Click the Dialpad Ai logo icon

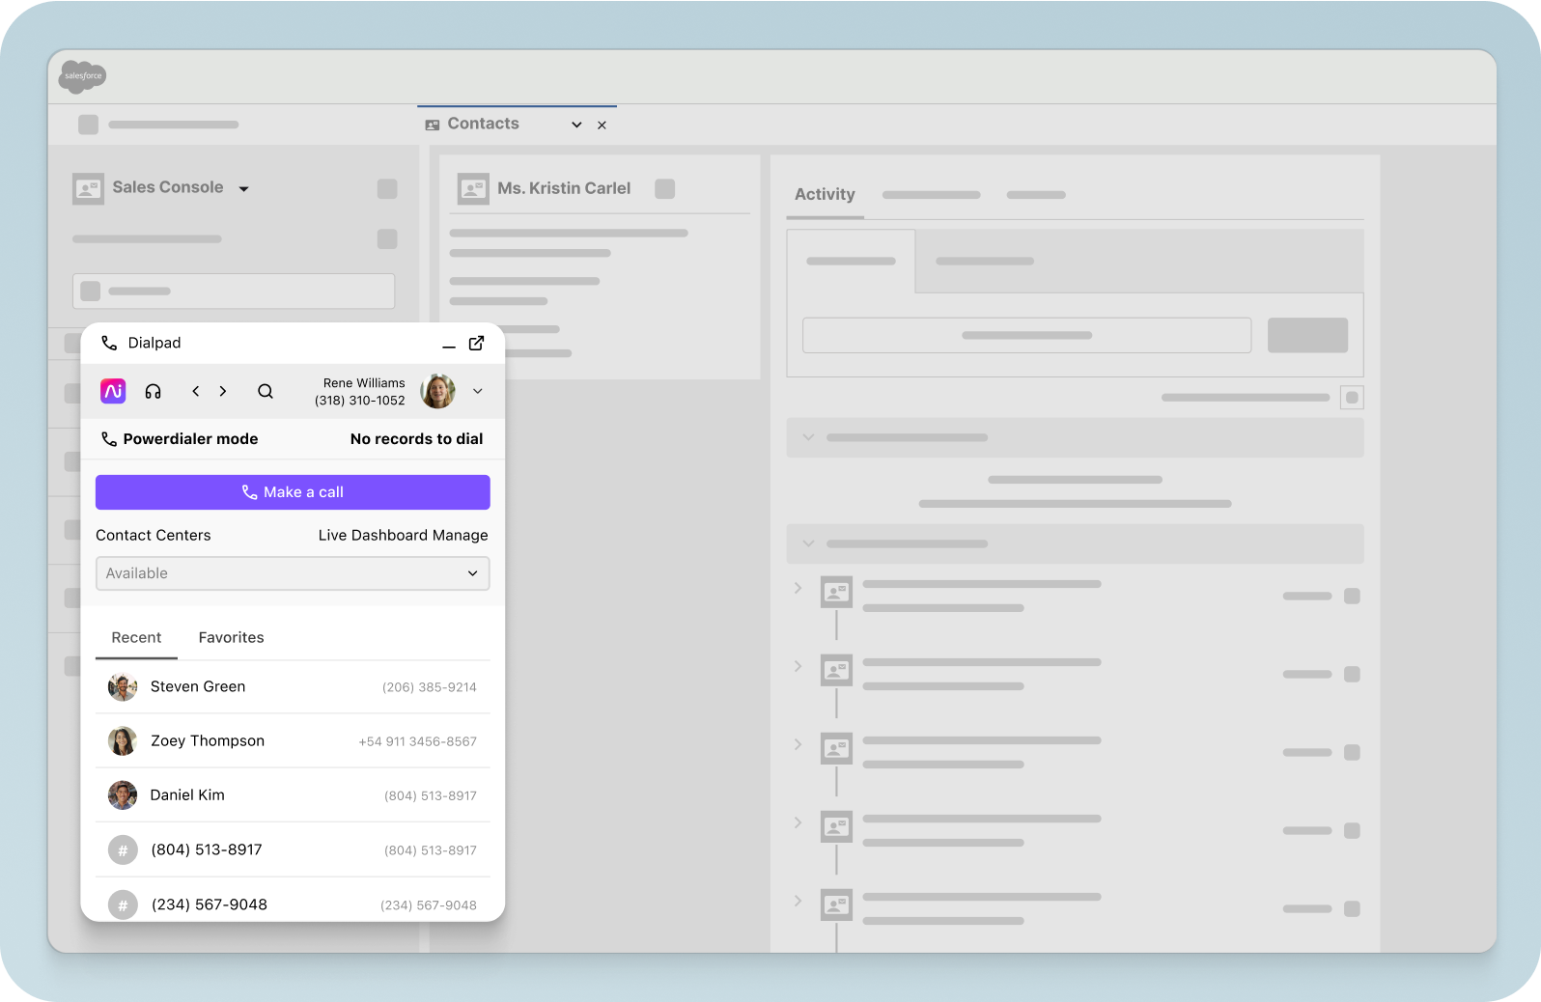[x=113, y=391]
